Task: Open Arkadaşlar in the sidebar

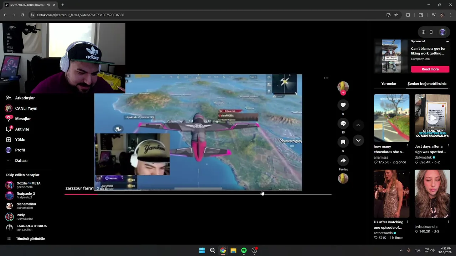Action: (x=20, y=98)
